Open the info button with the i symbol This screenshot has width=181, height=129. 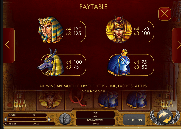65,119
